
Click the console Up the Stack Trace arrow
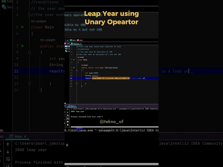click(x=68, y=109)
